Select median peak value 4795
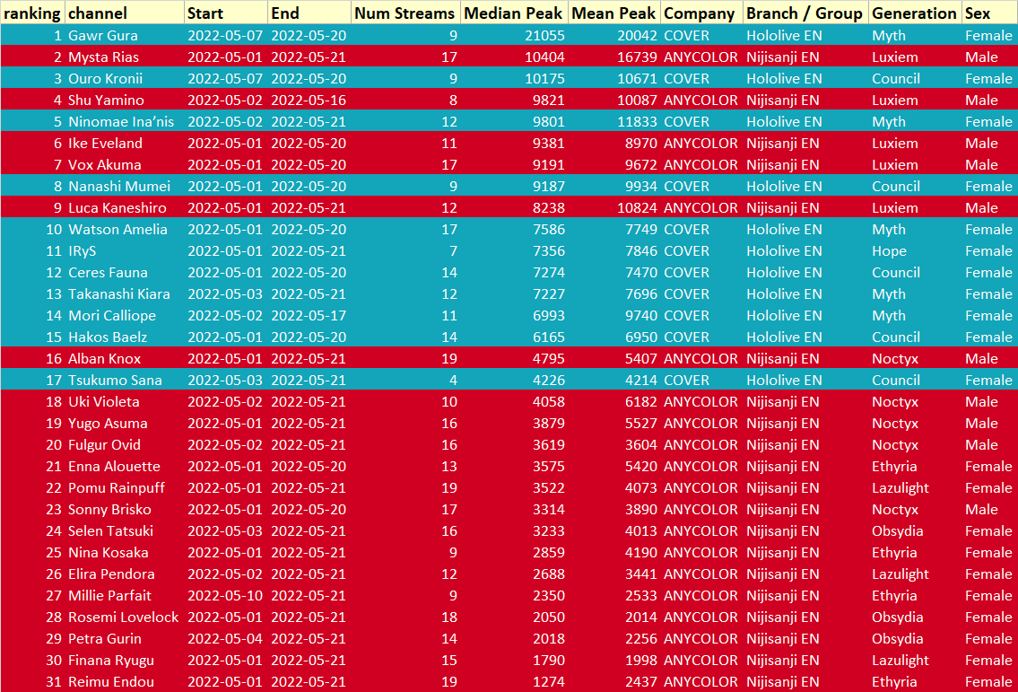 click(x=549, y=359)
